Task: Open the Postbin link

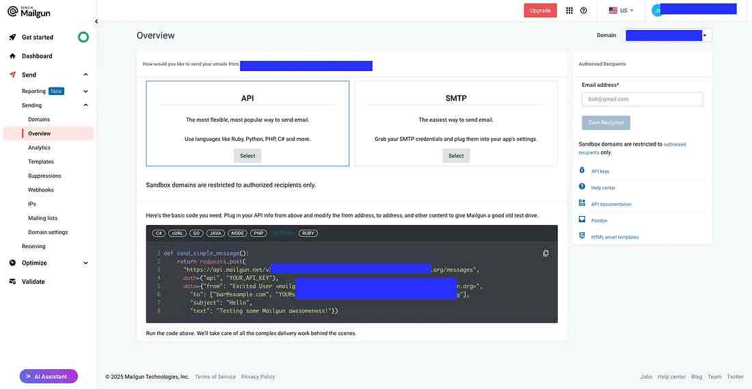Action: pos(599,221)
